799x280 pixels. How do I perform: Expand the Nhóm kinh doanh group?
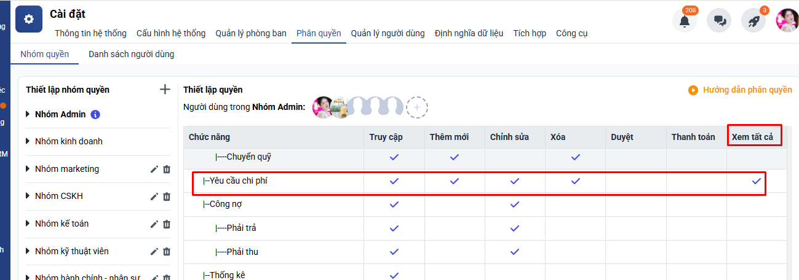[28, 141]
